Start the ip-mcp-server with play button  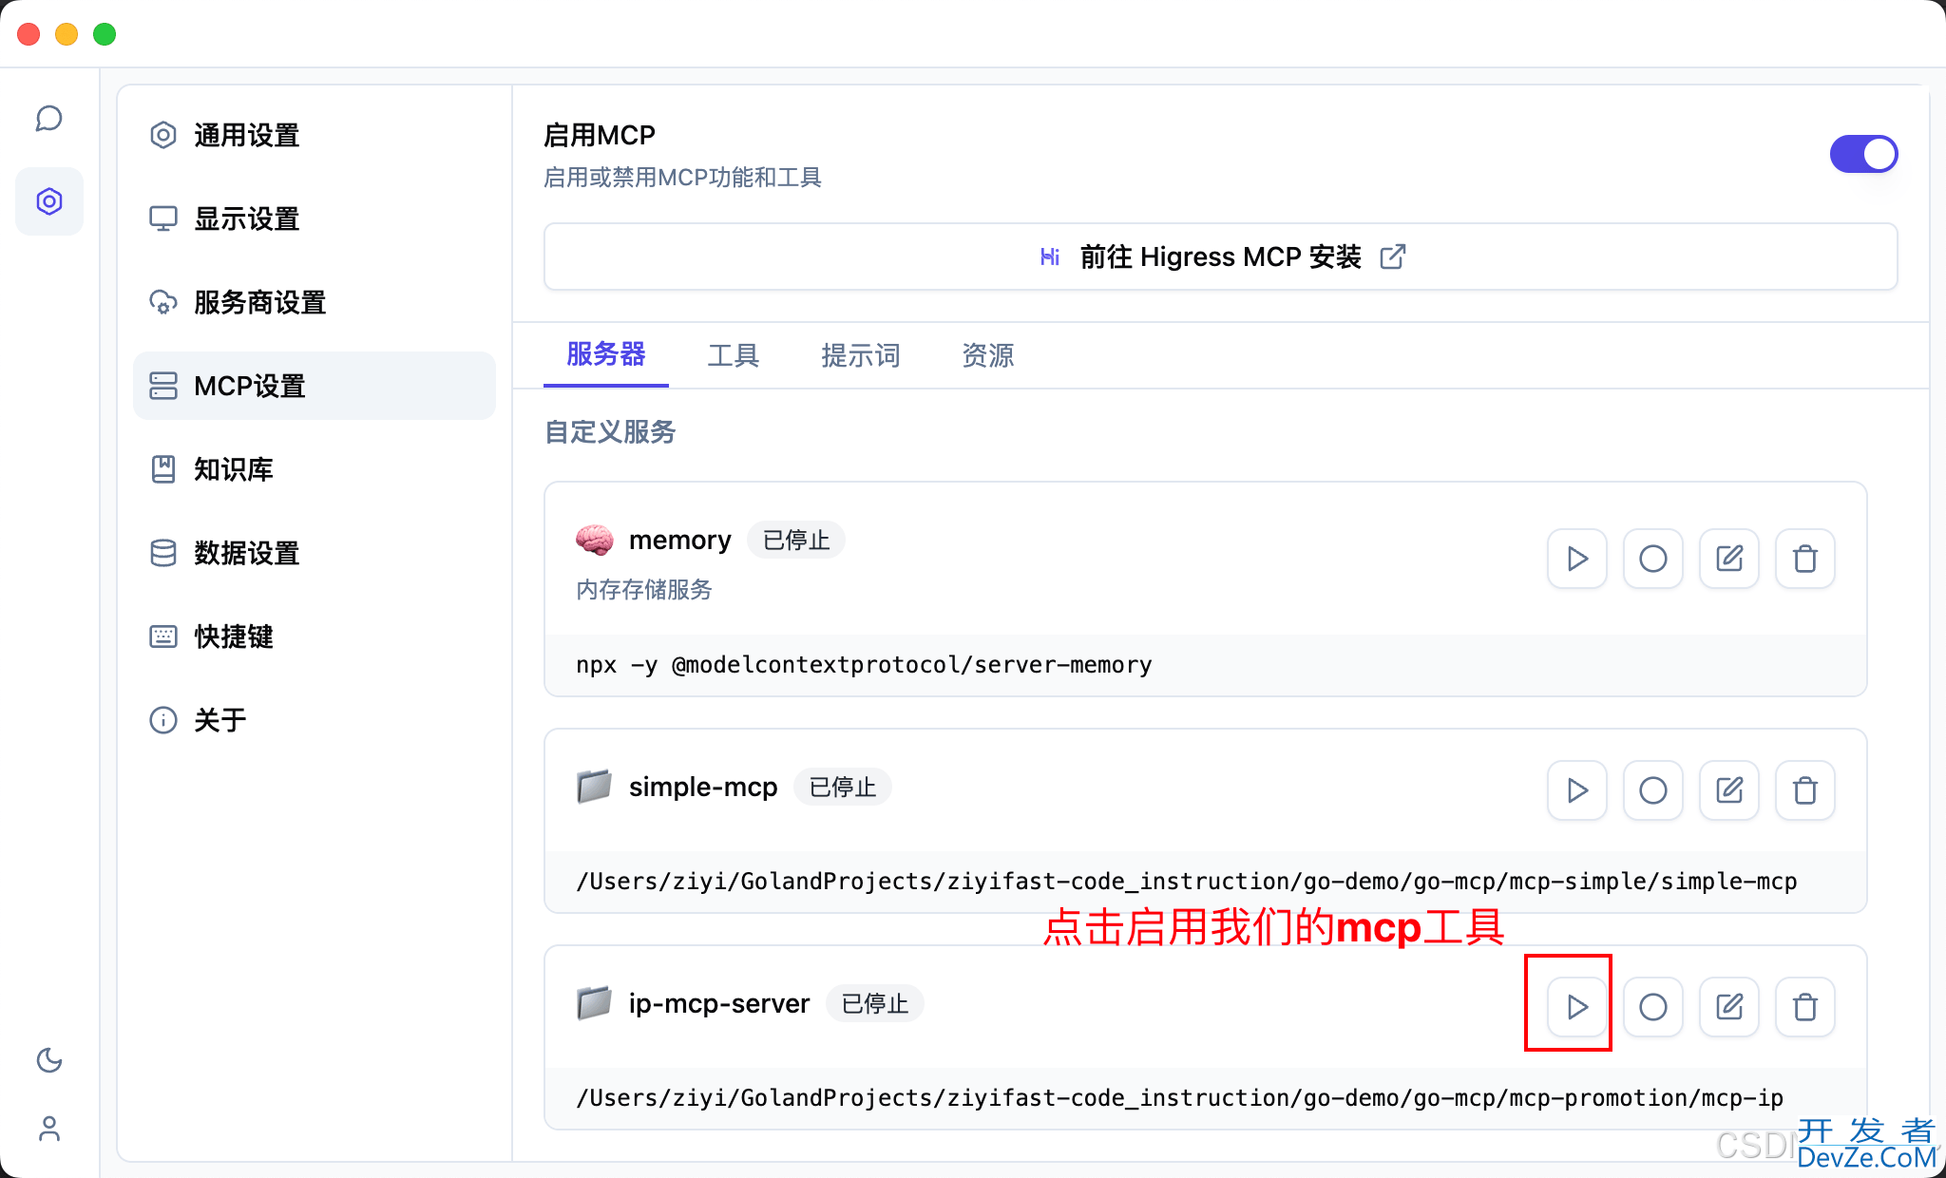tap(1577, 1007)
